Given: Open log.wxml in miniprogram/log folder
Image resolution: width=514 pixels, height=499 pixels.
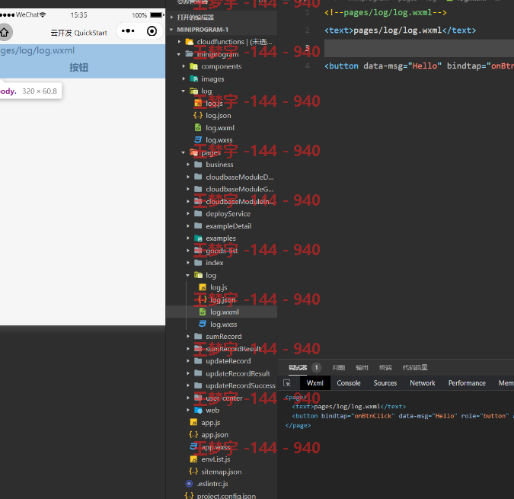Looking at the screenshot, I should [220, 128].
